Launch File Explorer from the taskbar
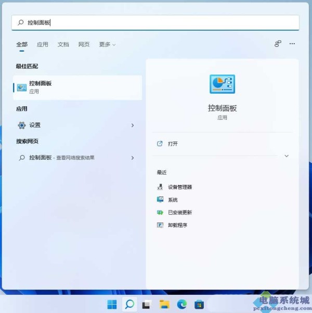The height and width of the screenshot is (313, 312). [164, 305]
